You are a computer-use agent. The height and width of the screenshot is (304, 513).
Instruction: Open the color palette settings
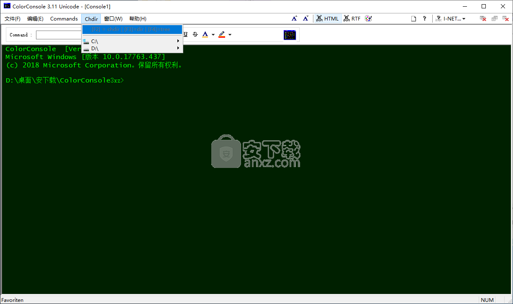point(368,18)
